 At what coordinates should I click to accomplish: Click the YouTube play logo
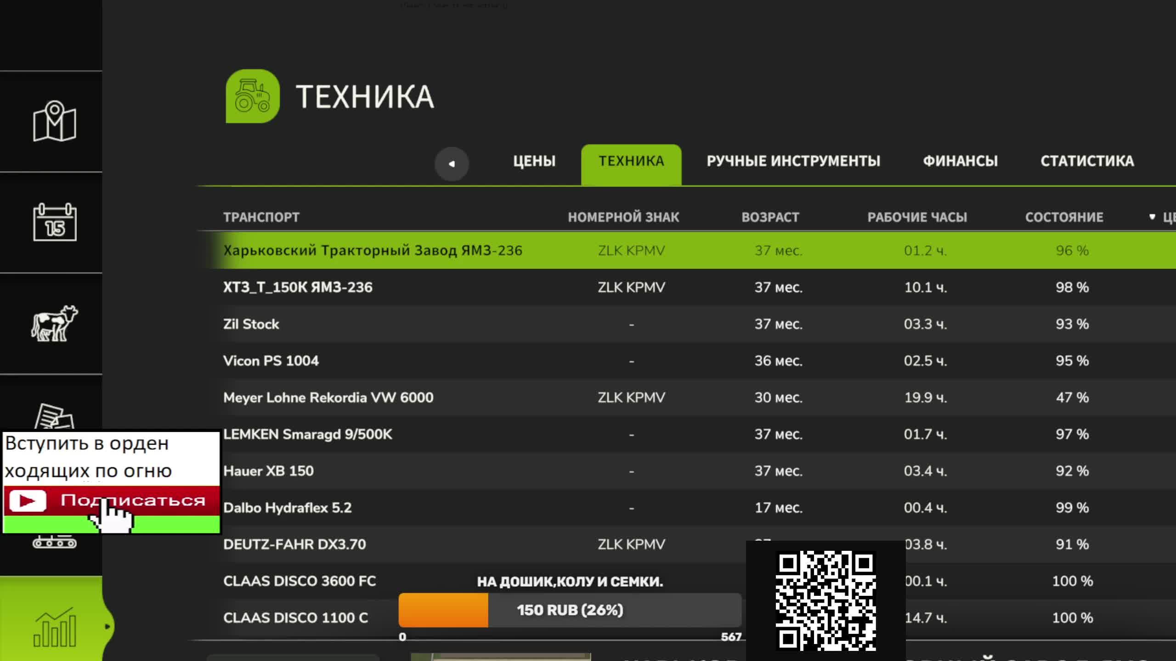[28, 500]
